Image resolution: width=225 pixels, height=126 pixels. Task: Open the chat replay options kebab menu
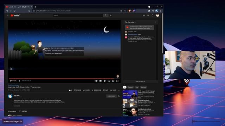point(155,22)
